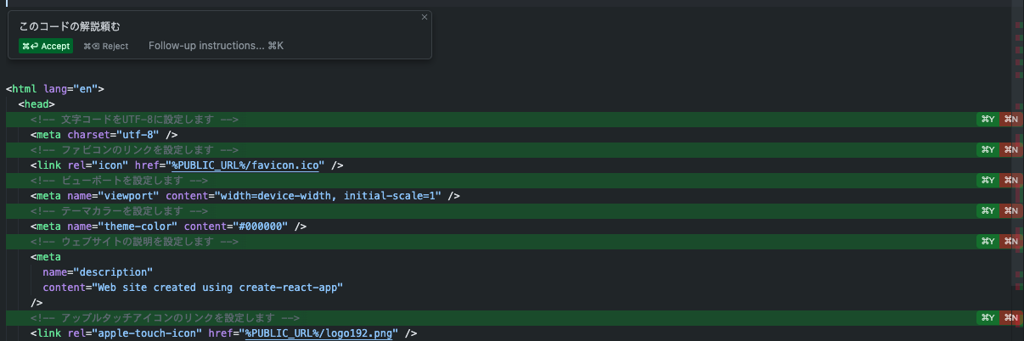Reject the website description comment with ⌘N

[x=1011, y=242]
